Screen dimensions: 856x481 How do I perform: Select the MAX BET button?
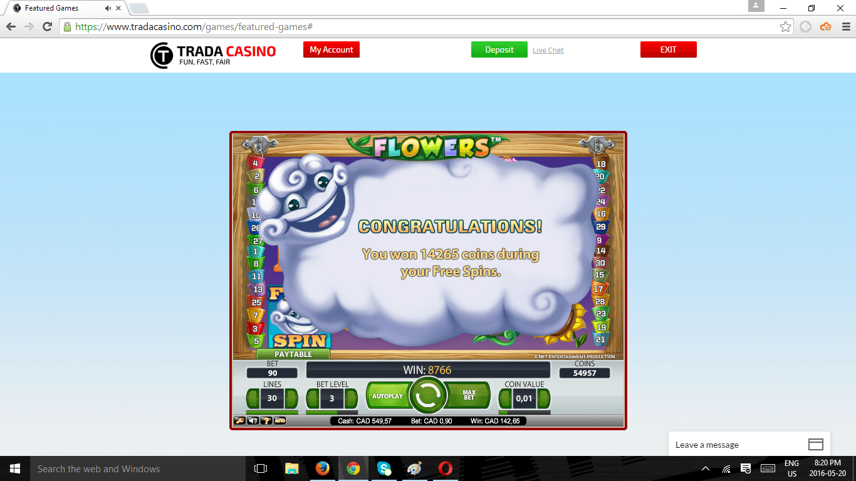point(468,396)
